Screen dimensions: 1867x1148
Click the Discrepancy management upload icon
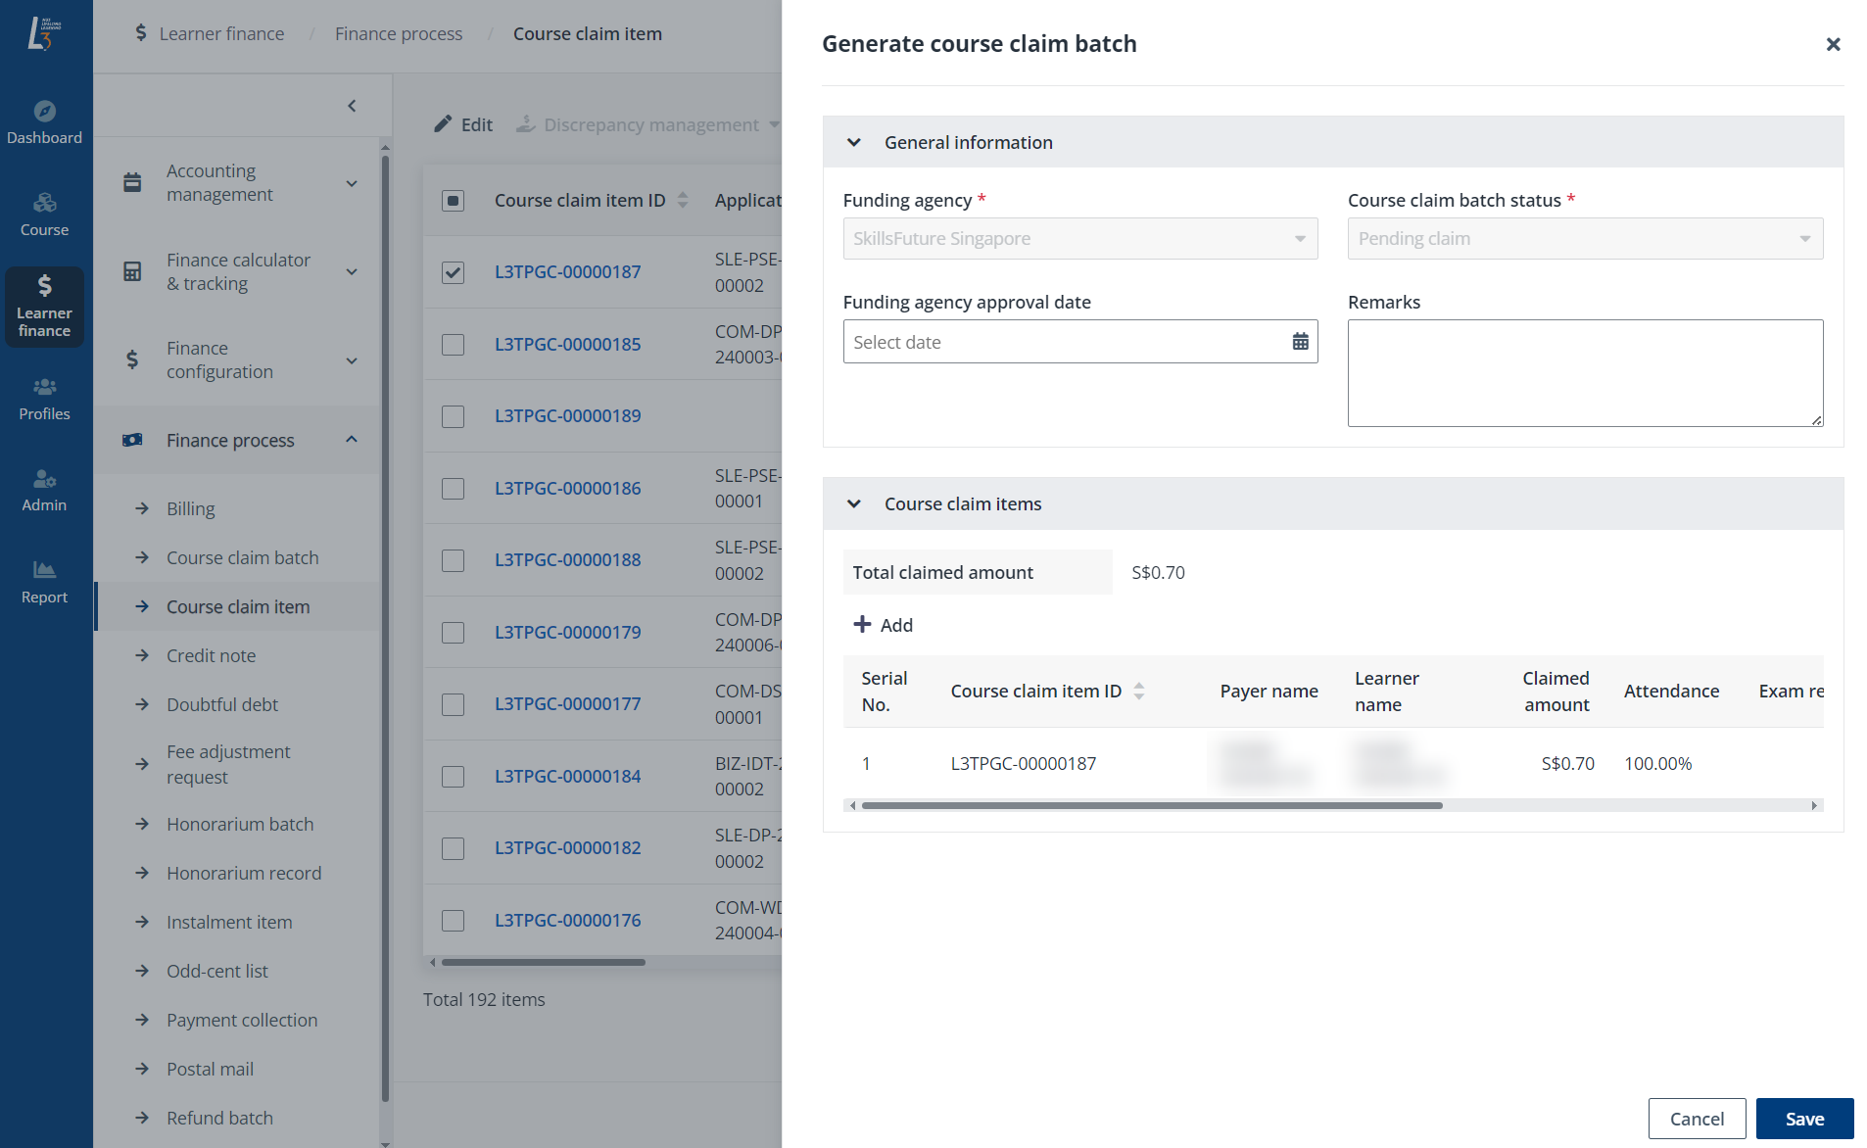coord(526,124)
